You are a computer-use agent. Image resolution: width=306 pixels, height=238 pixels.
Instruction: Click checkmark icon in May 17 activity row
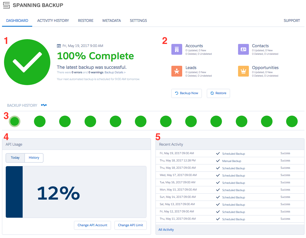(x=218, y=175)
